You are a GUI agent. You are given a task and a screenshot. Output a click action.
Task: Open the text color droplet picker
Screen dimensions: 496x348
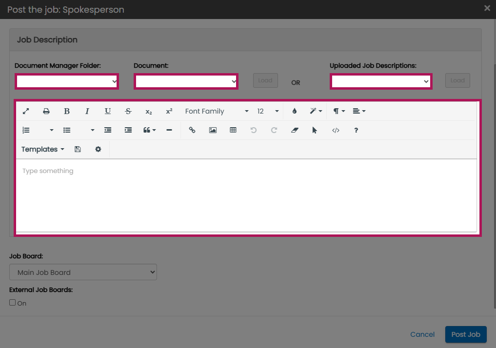click(295, 111)
